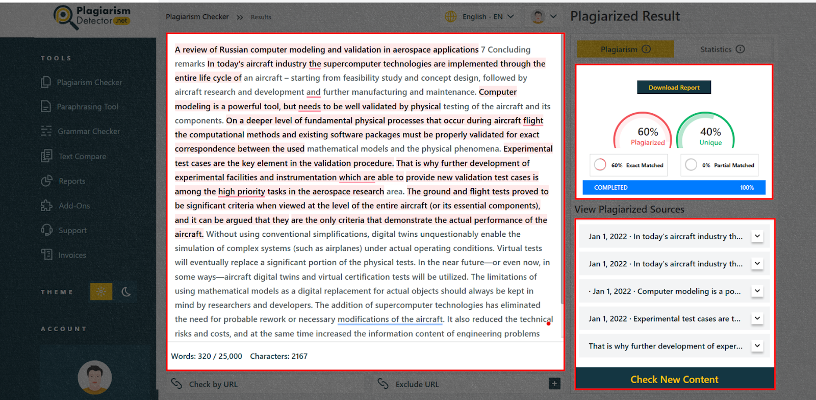The image size is (816, 400).
Task: Open Text Compare from sidebar
Action: point(46,156)
